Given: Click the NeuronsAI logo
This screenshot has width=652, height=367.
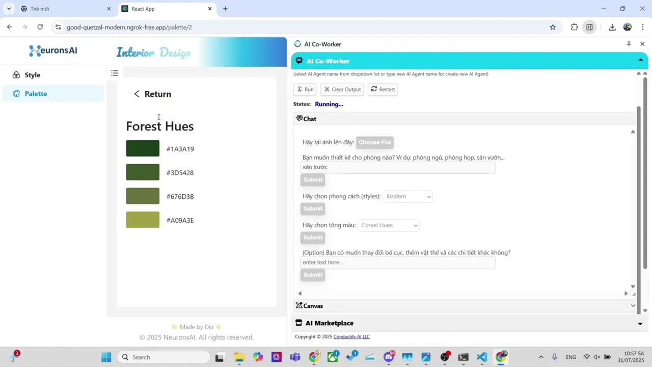Looking at the screenshot, I should click(x=53, y=50).
